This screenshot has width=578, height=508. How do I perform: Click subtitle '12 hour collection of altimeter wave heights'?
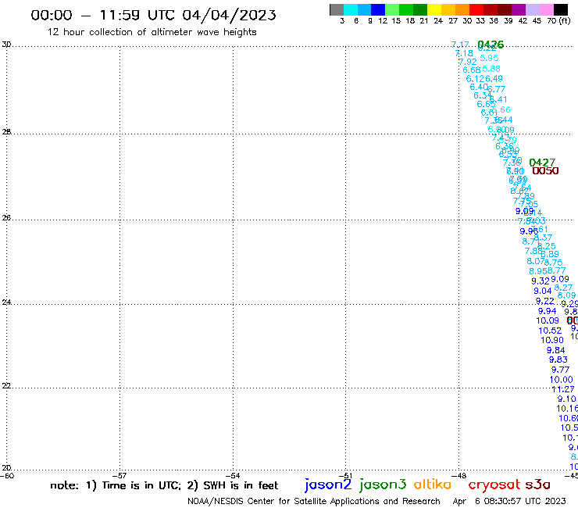click(x=152, y=32)
